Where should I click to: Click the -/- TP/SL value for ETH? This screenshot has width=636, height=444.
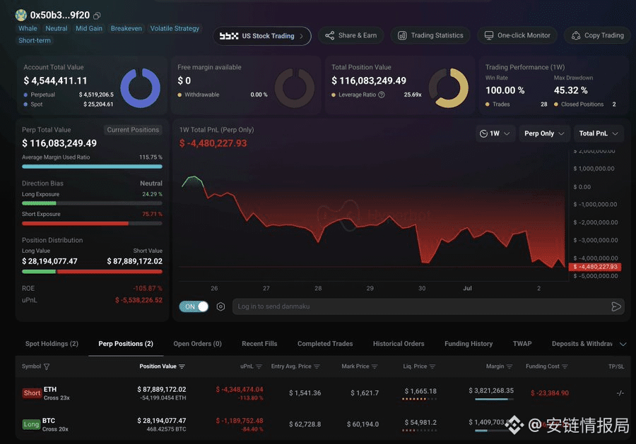click(620, 393)
